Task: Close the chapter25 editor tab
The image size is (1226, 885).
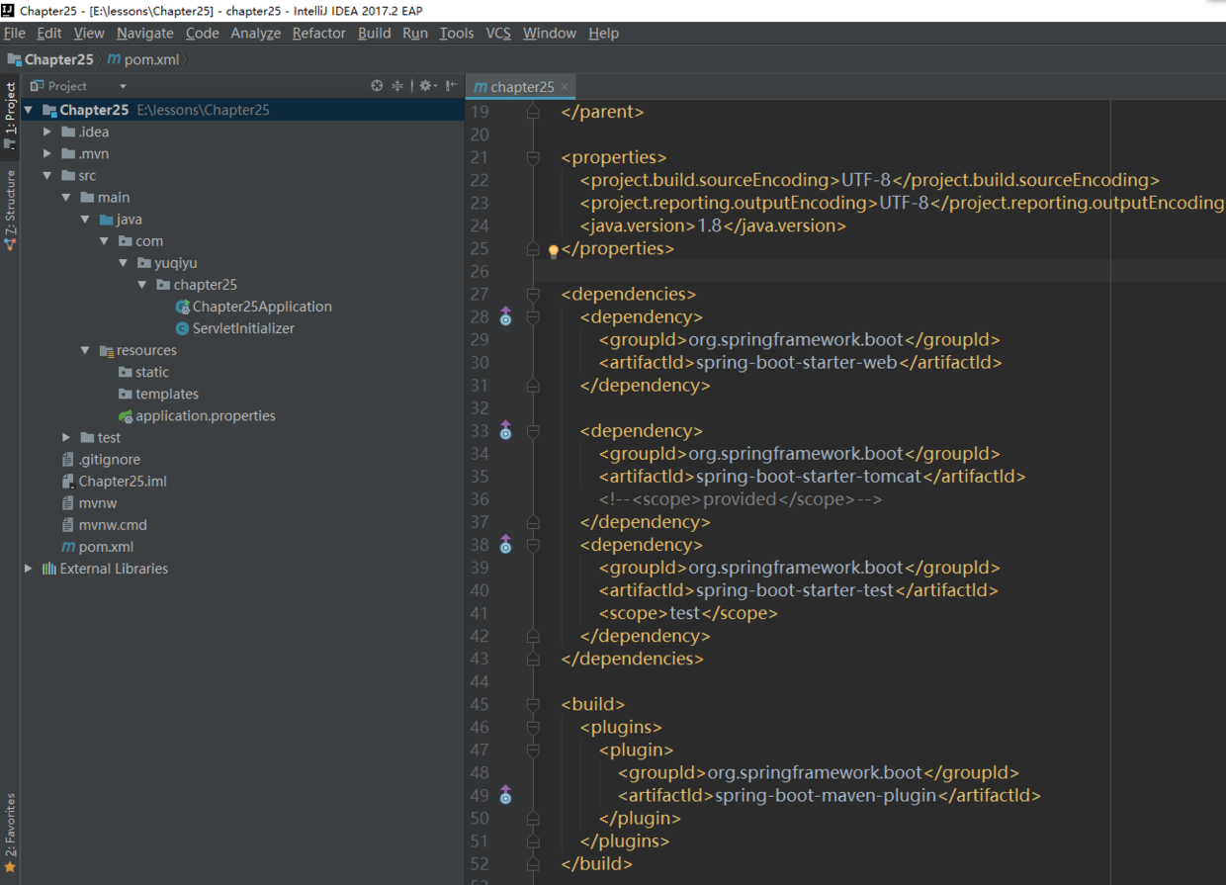Action: tap(565, 87)
